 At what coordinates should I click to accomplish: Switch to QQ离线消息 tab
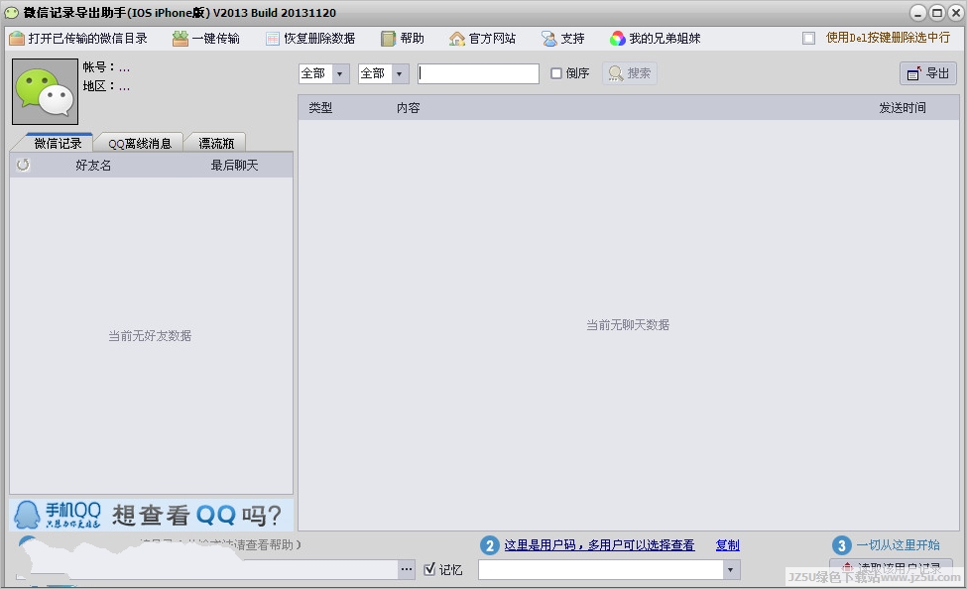tap(140, 143)
